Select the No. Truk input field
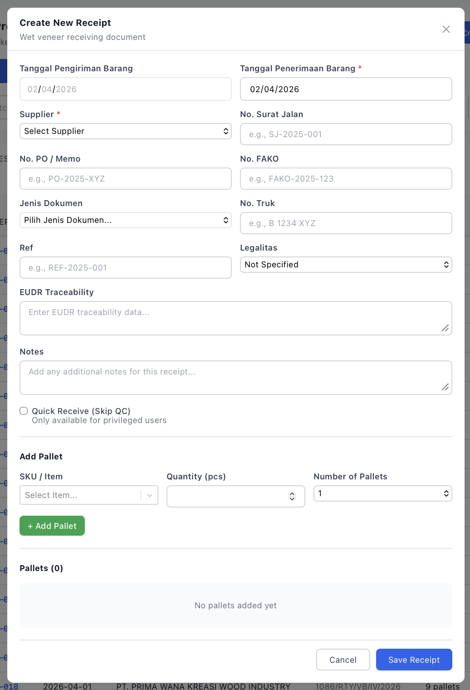 pyautogui.click(x=346, y=223)
